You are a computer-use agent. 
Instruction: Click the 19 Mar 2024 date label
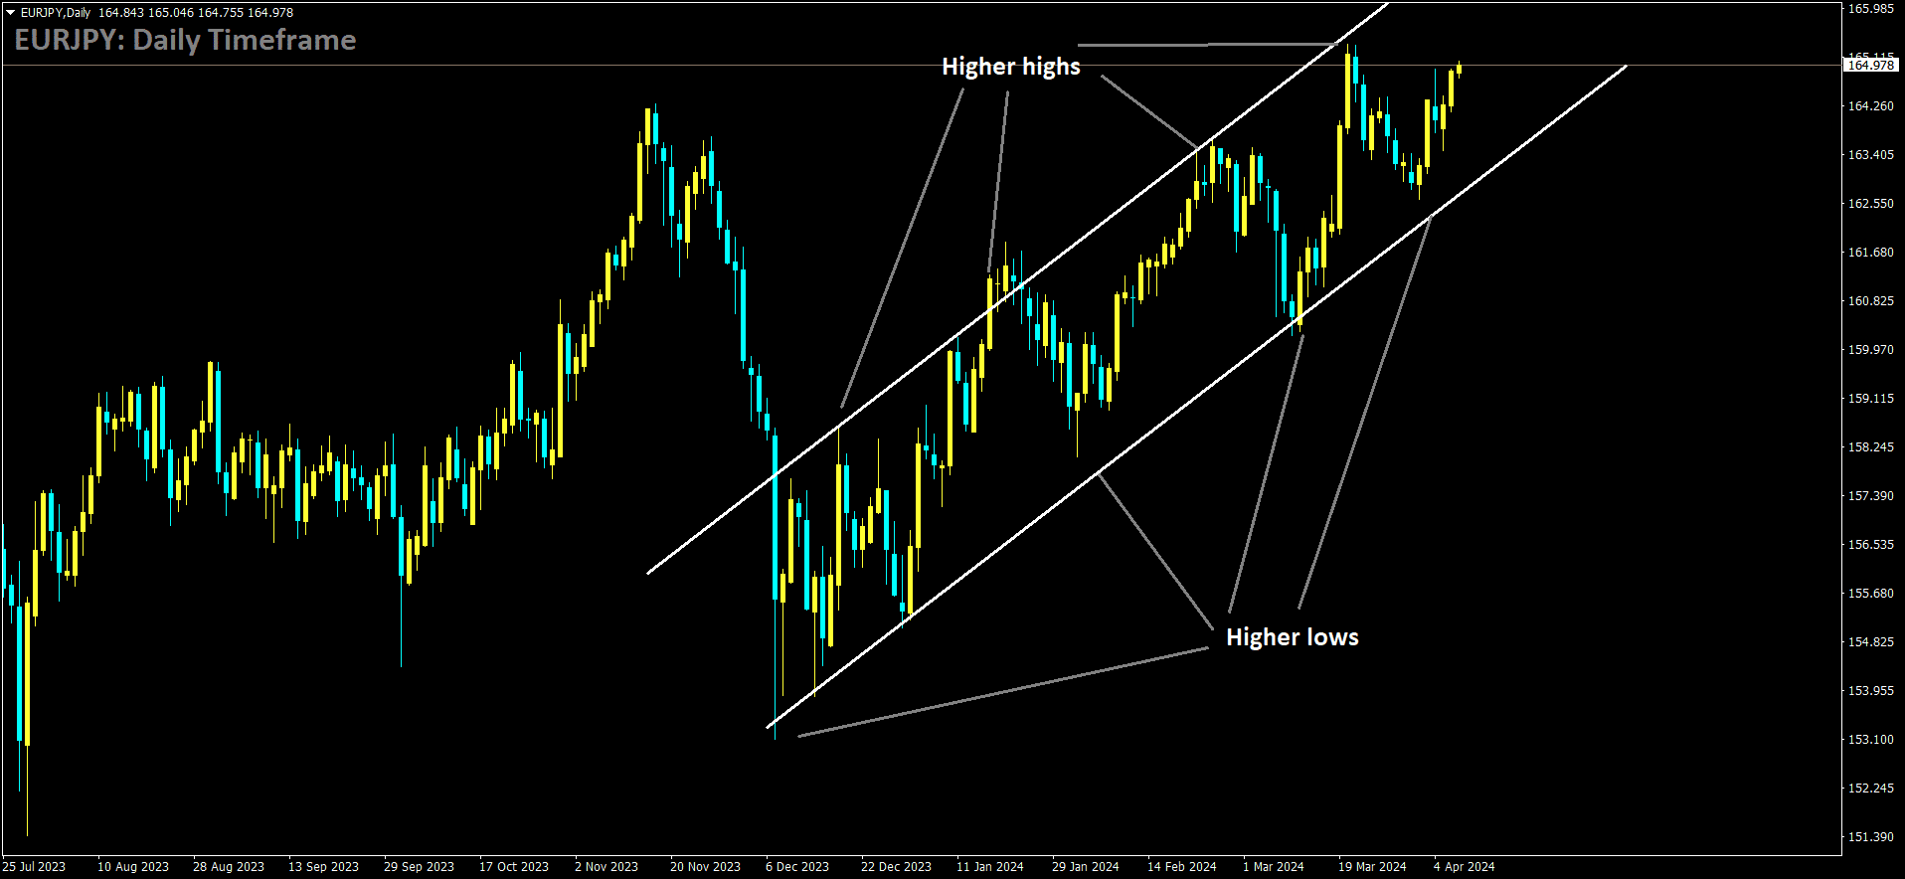coord(1372,867)
